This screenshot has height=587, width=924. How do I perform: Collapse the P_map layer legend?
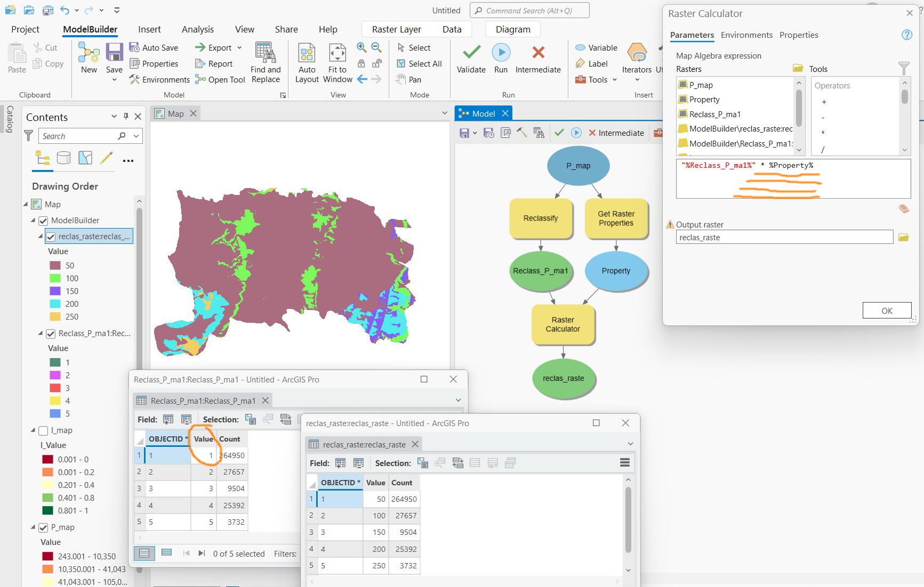pos(32,527)
